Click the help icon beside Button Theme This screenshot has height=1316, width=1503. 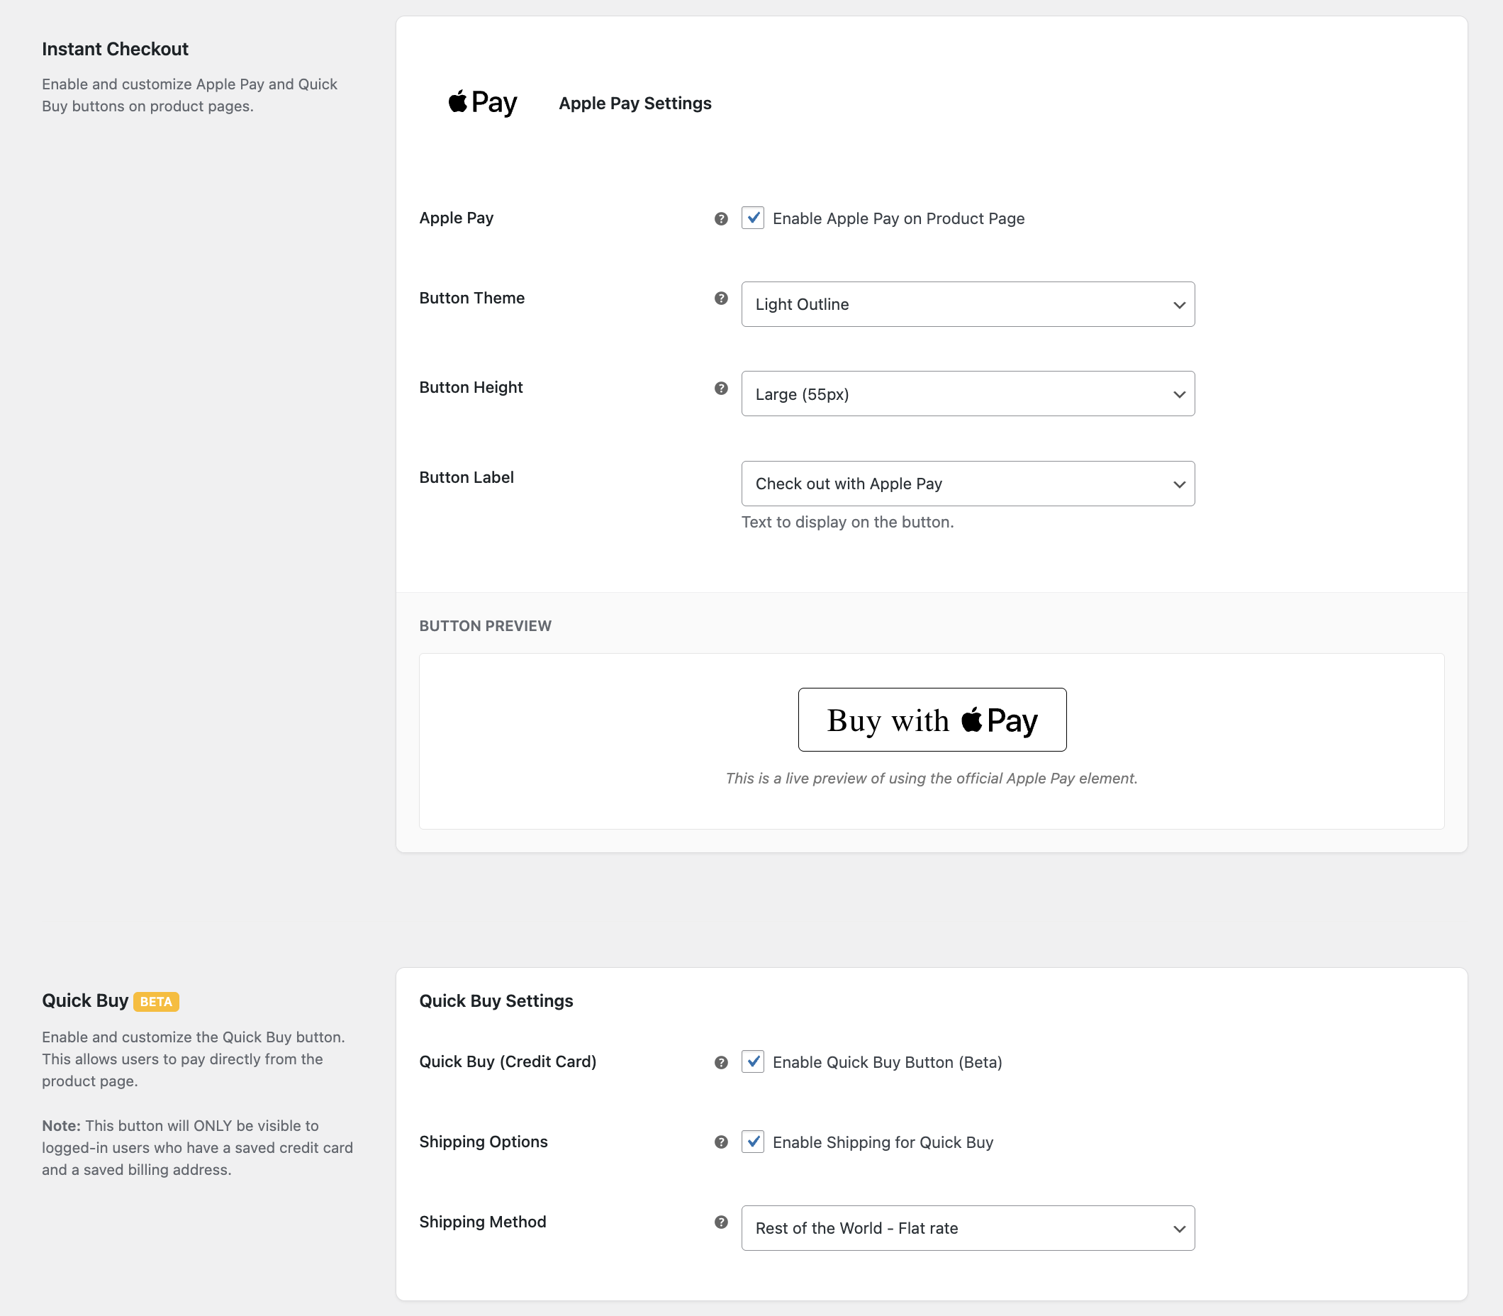point(721,298)
